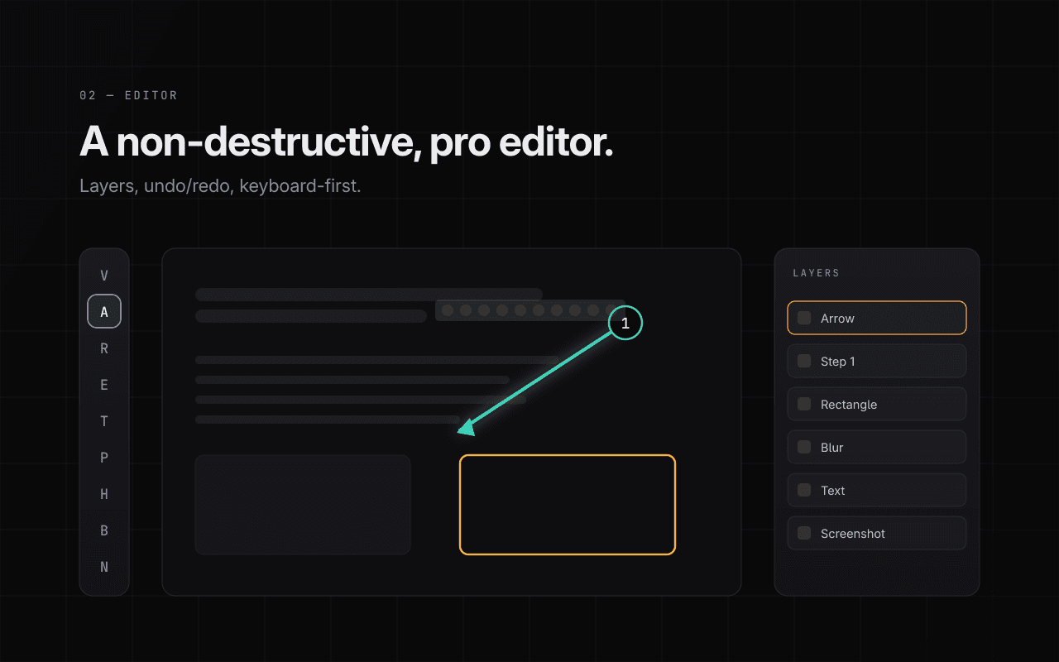The image size is (1059, 662).
Task: Select the V tool in toolbar
Action: (x=104, y=276)
